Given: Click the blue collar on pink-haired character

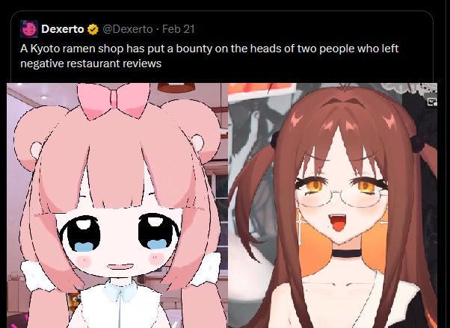Looking at the screenshot, I should tap(120, 291).
